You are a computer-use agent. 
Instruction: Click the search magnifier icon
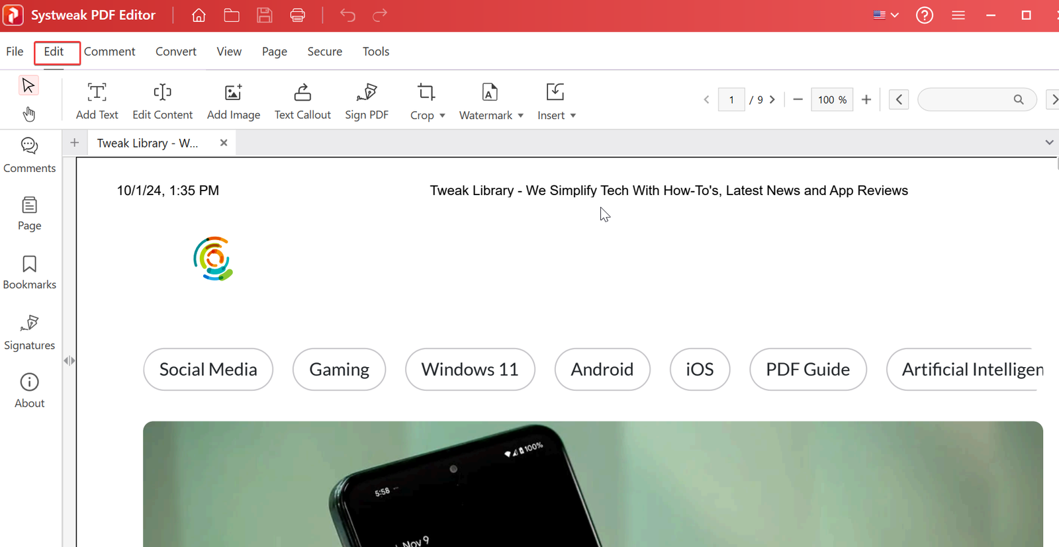pyautogui.click(x=1019, y=100)
